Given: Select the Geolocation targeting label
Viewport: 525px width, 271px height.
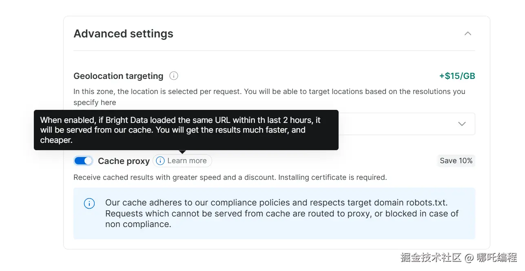Looking at the screenshot, I should (x=118, y=76).
